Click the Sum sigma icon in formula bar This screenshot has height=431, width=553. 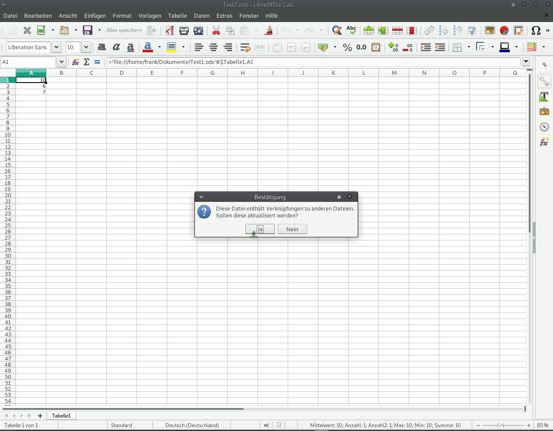[86, 62]
